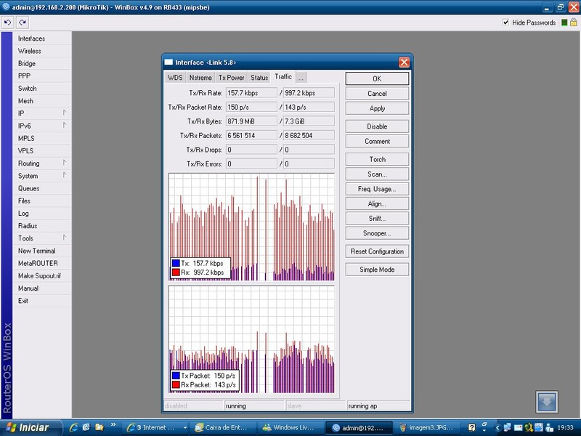581x436 pixels.
Task: Open the Wireless menu item
Action: [x=30, y=51]
